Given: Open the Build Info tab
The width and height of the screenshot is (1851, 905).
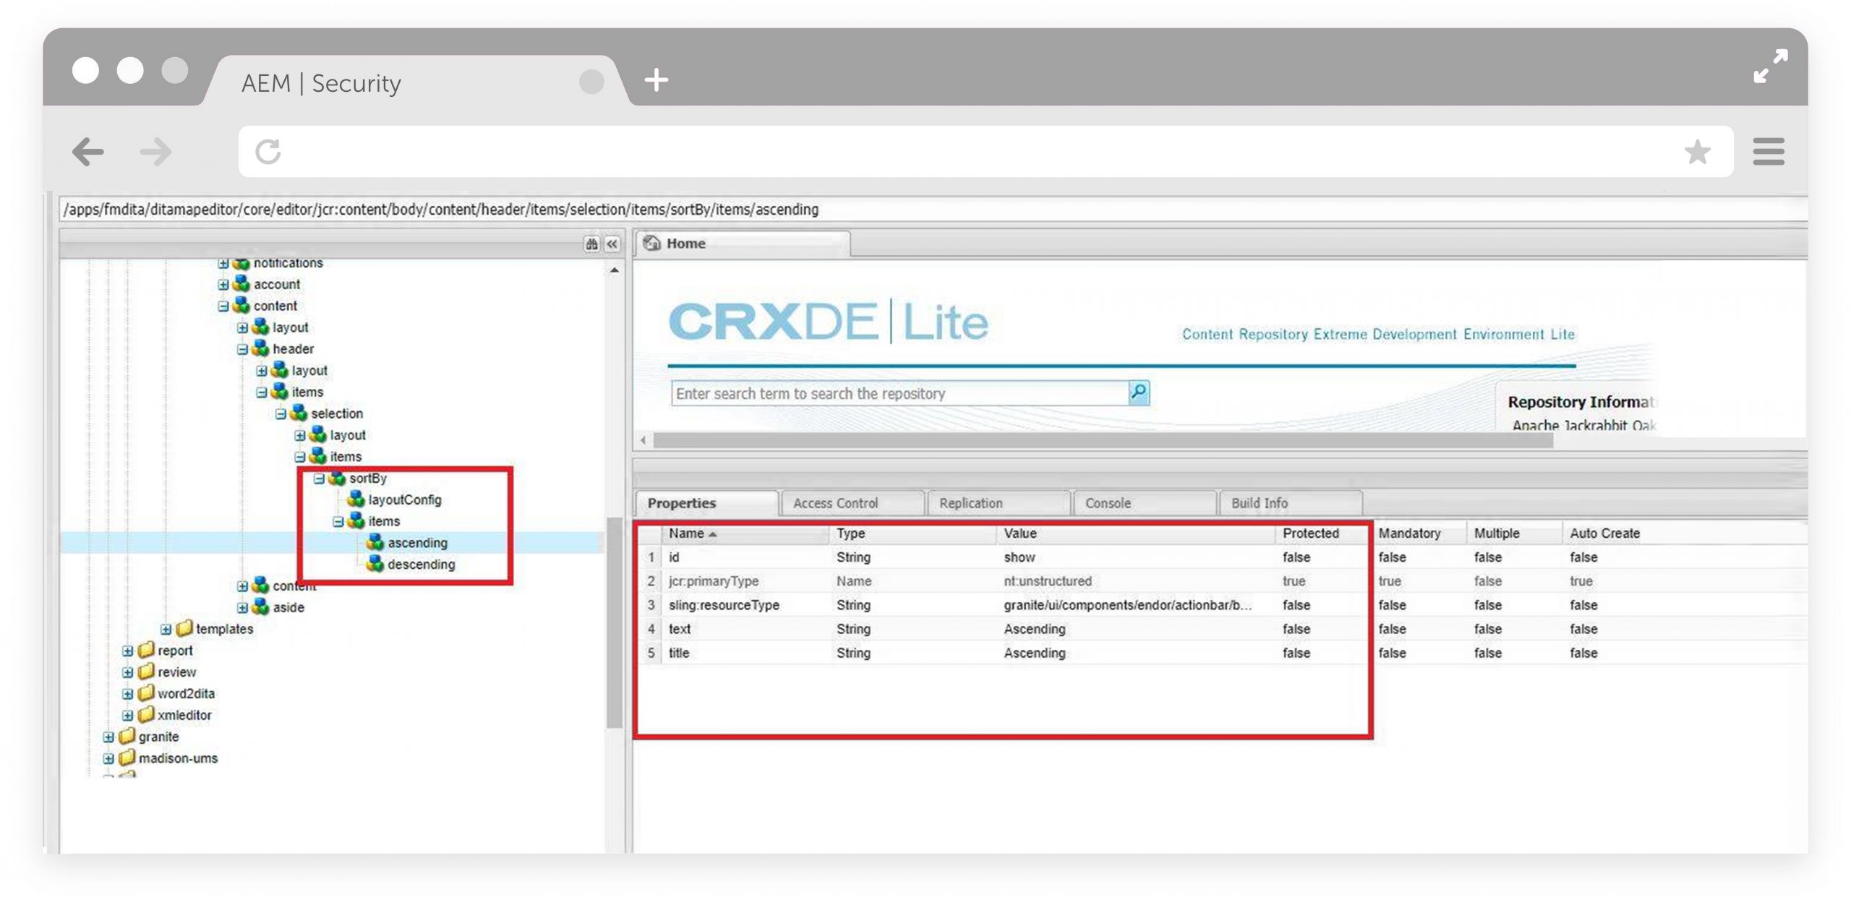Looking at the screenshot, I should (x=1291, y=503).
